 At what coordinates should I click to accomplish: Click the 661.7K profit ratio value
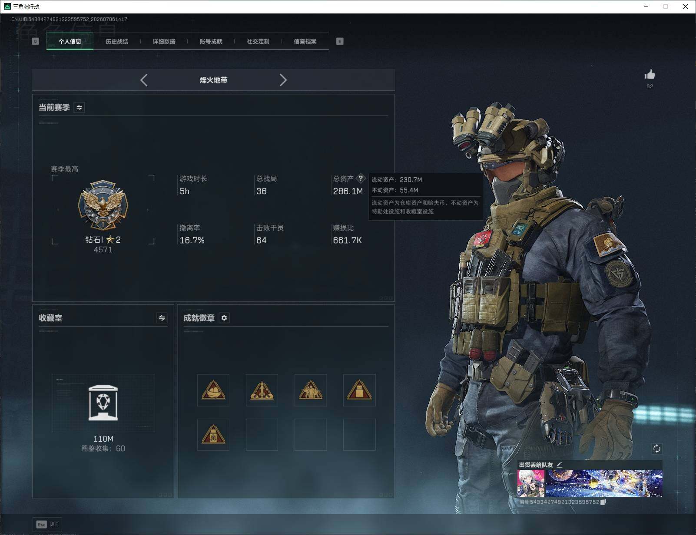[348, 240]
